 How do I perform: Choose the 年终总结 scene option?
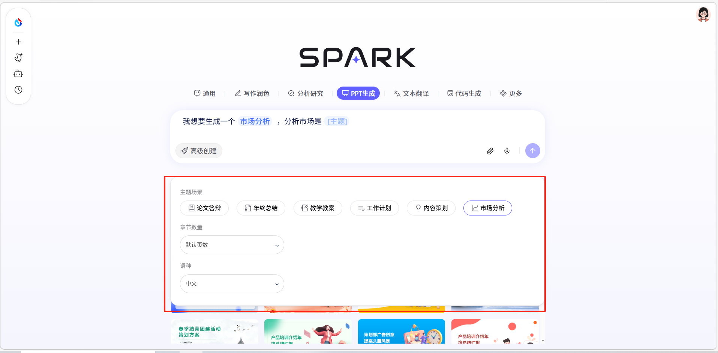pyautogui.click(x=261, y=208)
